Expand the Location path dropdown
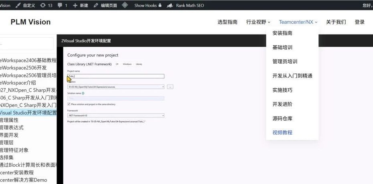The width and height of the screenshot is (373, 184). click(x=163, y=87)
